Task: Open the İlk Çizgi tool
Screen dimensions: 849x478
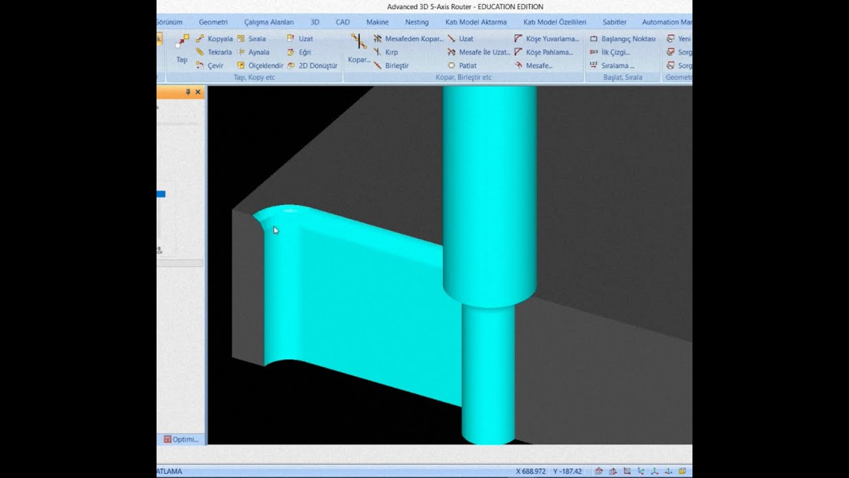Action: (x=610, y=52)
